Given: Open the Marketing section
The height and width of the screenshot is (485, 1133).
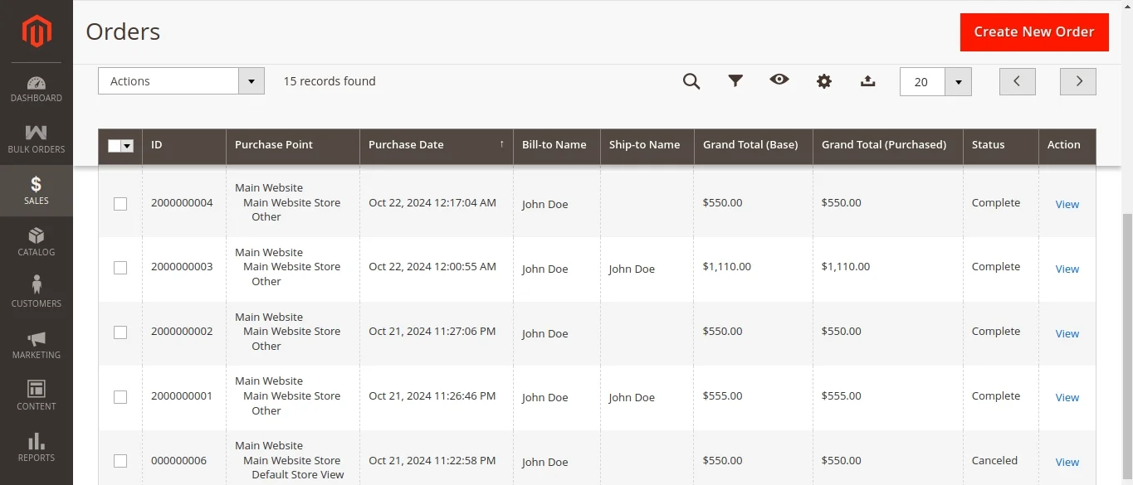Looking at the screenshot, I should click(36, 345).
